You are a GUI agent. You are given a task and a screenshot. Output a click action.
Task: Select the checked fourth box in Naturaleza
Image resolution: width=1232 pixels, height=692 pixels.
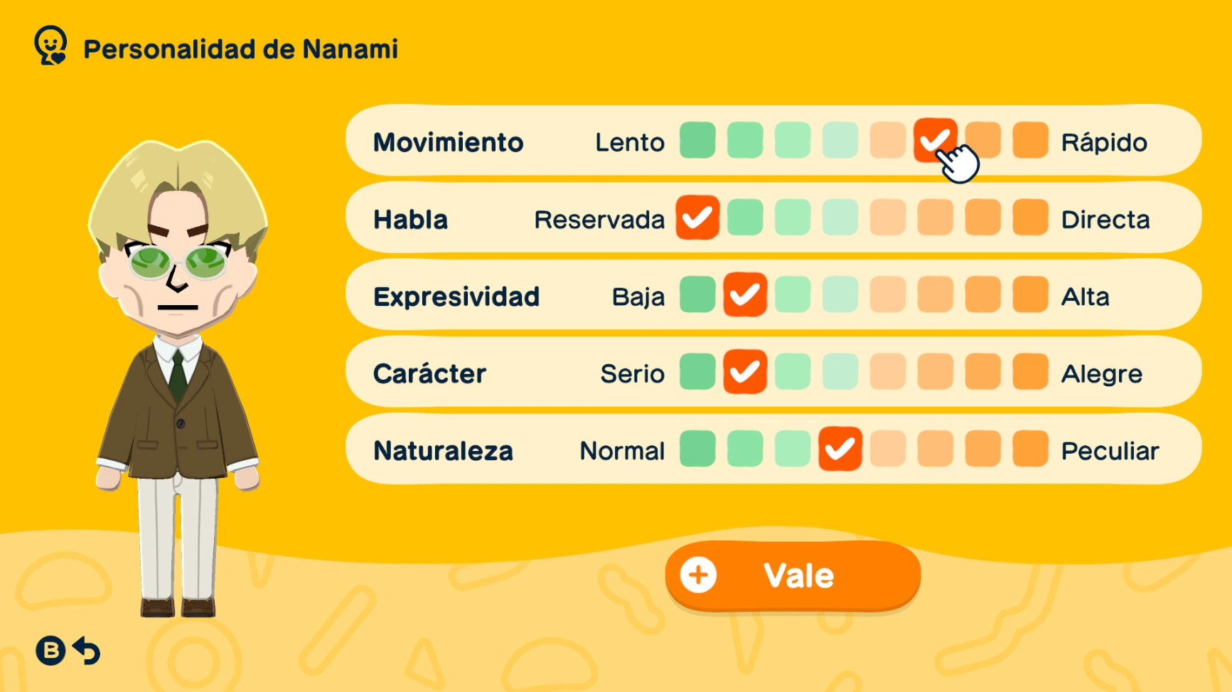pos(840,449)
